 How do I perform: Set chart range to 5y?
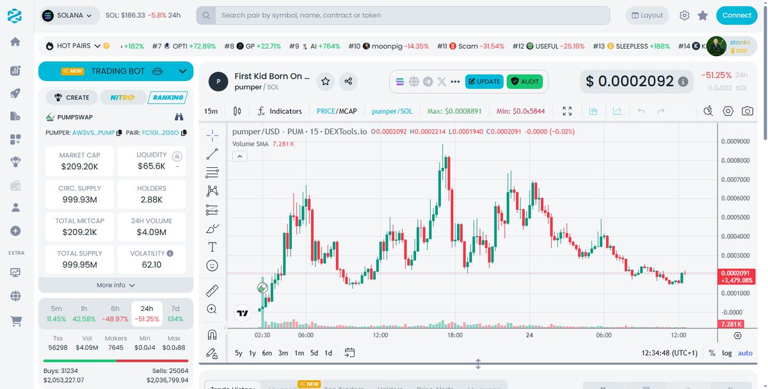239,353
